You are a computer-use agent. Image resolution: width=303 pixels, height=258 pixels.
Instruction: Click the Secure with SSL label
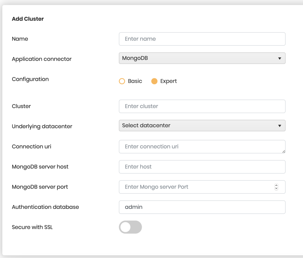tap(32, 227)
